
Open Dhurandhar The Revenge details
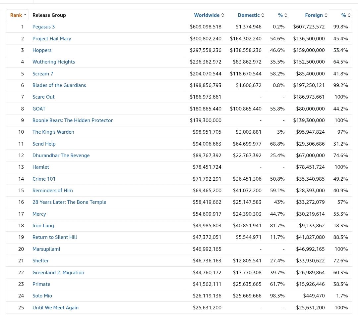(61, 156)
